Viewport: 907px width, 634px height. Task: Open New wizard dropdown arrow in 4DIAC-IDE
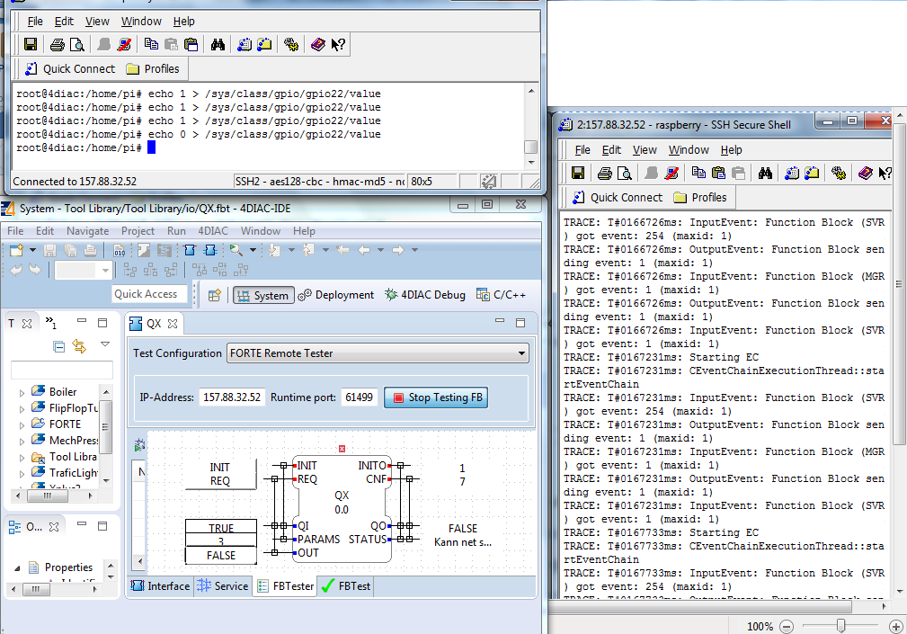pyautogui.click(x=32, y=250)
